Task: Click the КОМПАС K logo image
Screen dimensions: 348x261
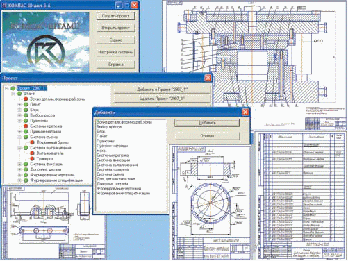Action: pos(46,51)
